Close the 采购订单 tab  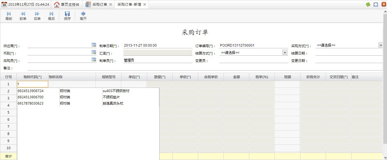110,5
